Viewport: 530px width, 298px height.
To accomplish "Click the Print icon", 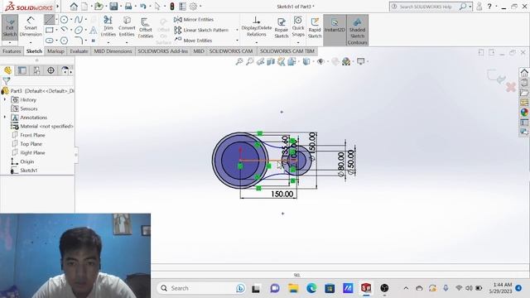I will [128, 6].
